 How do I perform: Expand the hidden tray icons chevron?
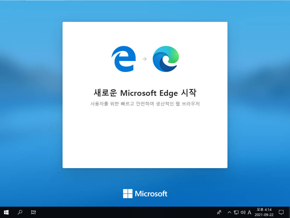[229, 212]
